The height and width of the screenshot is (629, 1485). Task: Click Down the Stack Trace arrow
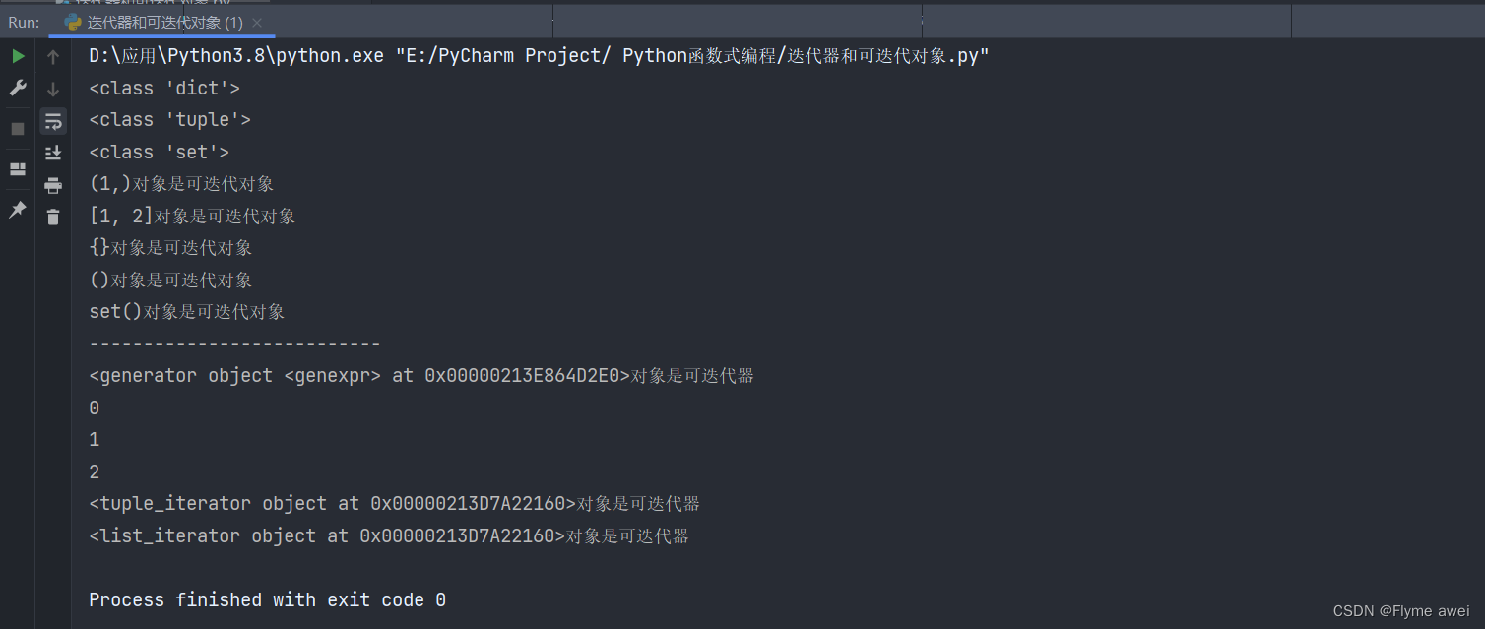click(53, 90)
